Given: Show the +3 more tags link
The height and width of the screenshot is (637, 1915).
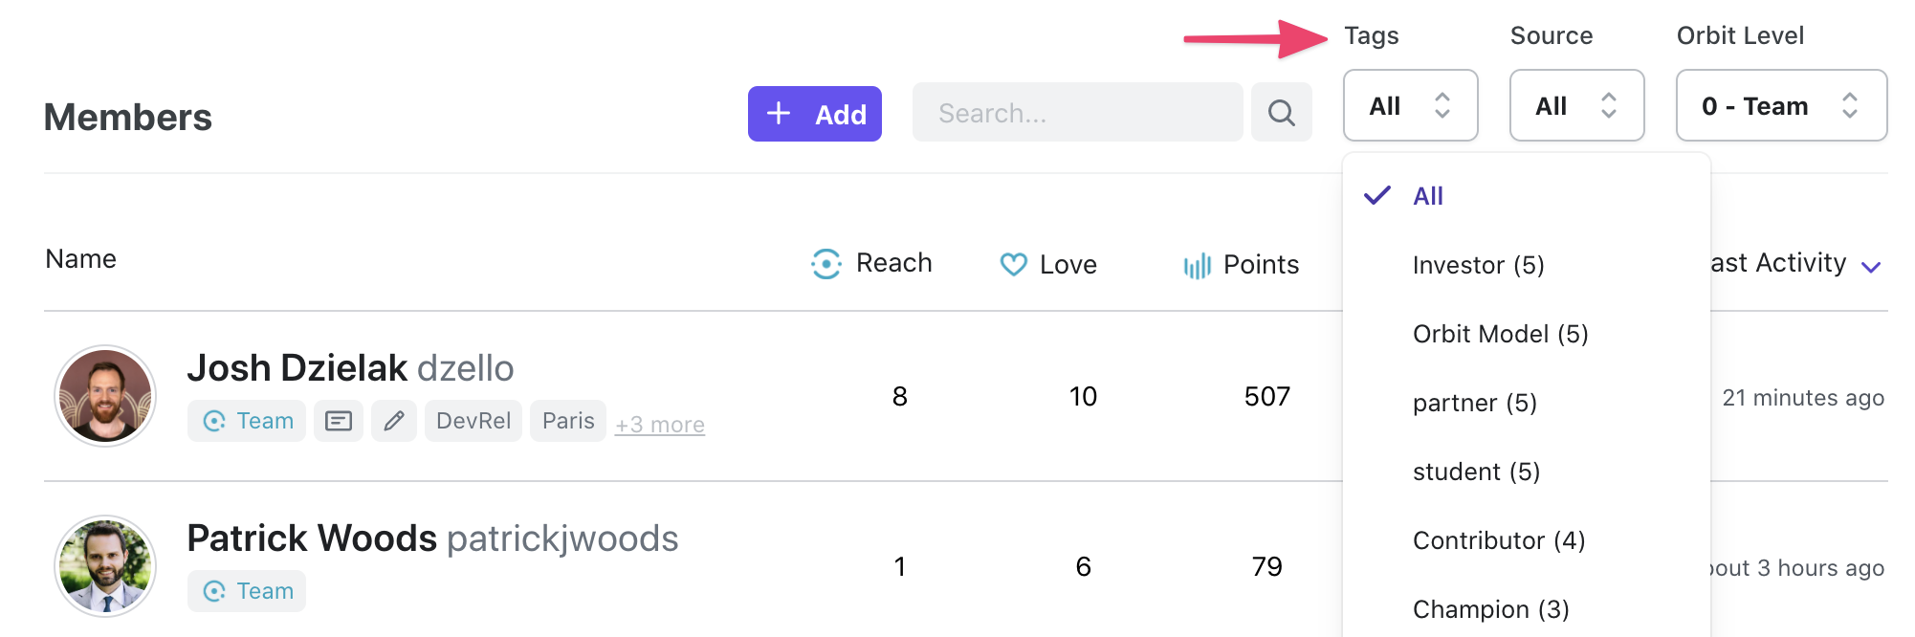Looking at the screenshot, I should click(x=660, y=425).
